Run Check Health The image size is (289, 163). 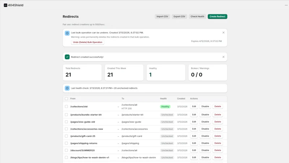[197, 16]
